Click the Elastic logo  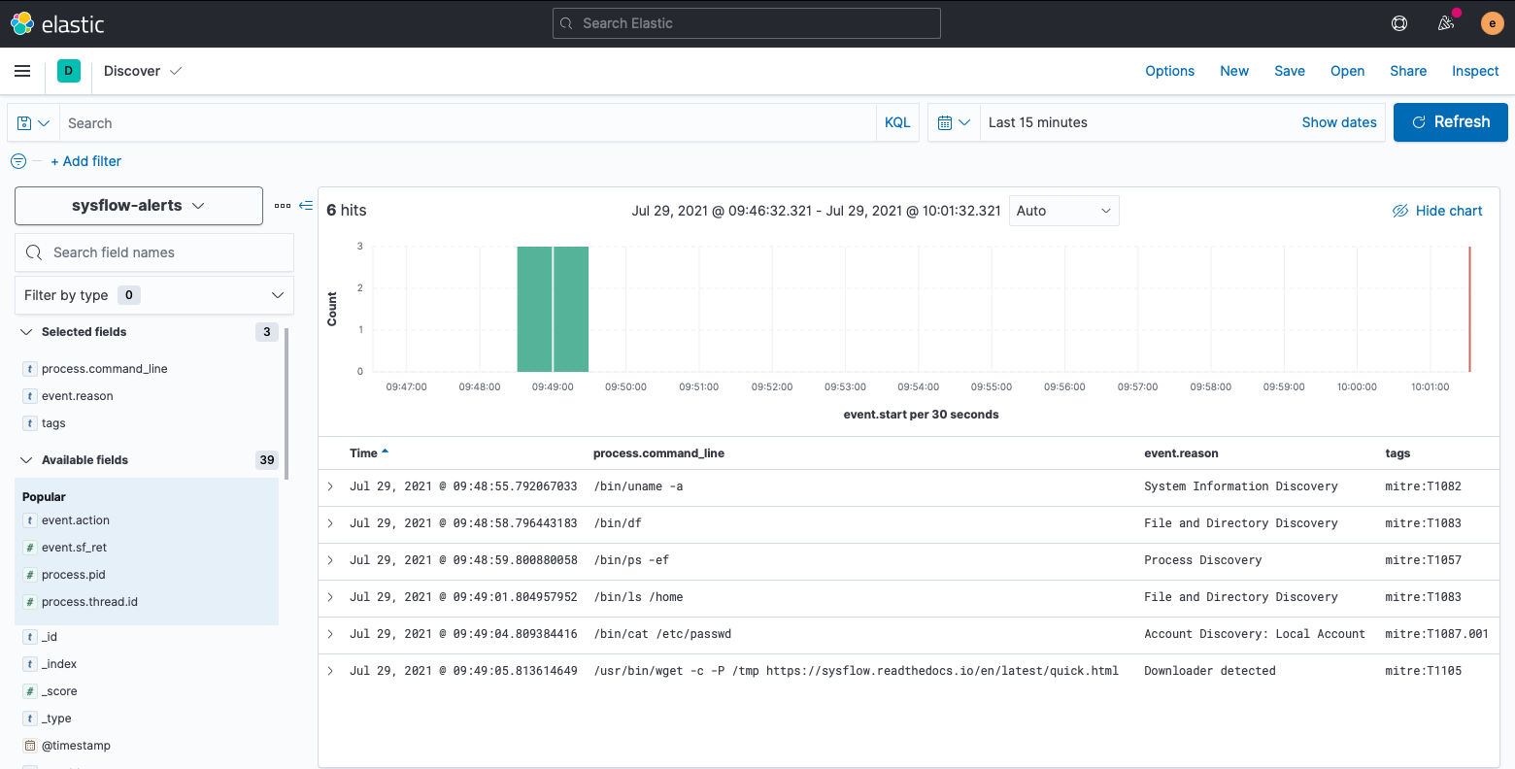[x=57, y=23]
